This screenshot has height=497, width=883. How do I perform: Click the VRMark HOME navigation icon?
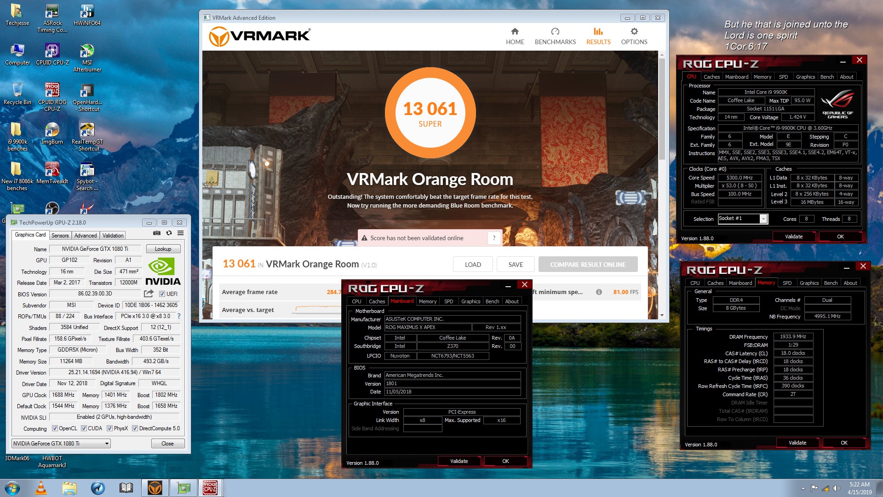coord(515,36)
